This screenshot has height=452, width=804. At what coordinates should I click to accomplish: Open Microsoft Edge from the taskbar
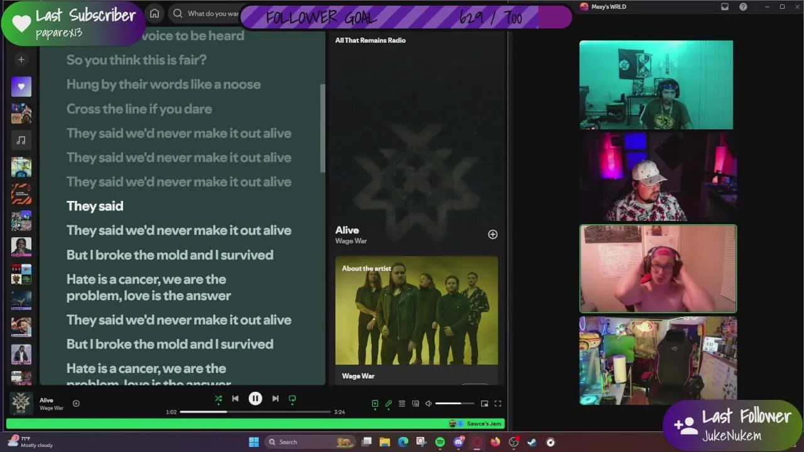pyautogui.click(x=403, y=442)
